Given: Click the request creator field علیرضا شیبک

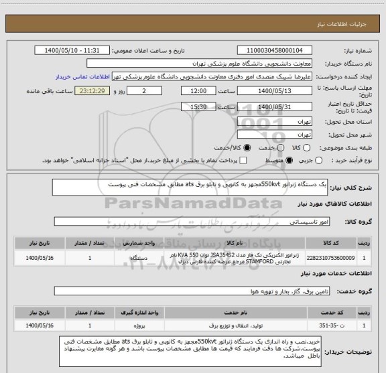Looking at the screenshot, I should (212, 76).
